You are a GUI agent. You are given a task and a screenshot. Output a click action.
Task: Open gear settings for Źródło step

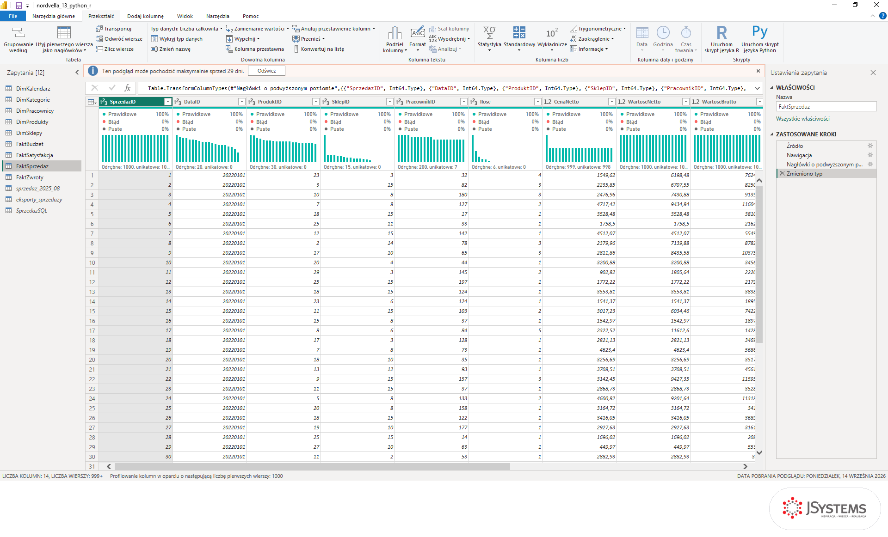point(870,146)
